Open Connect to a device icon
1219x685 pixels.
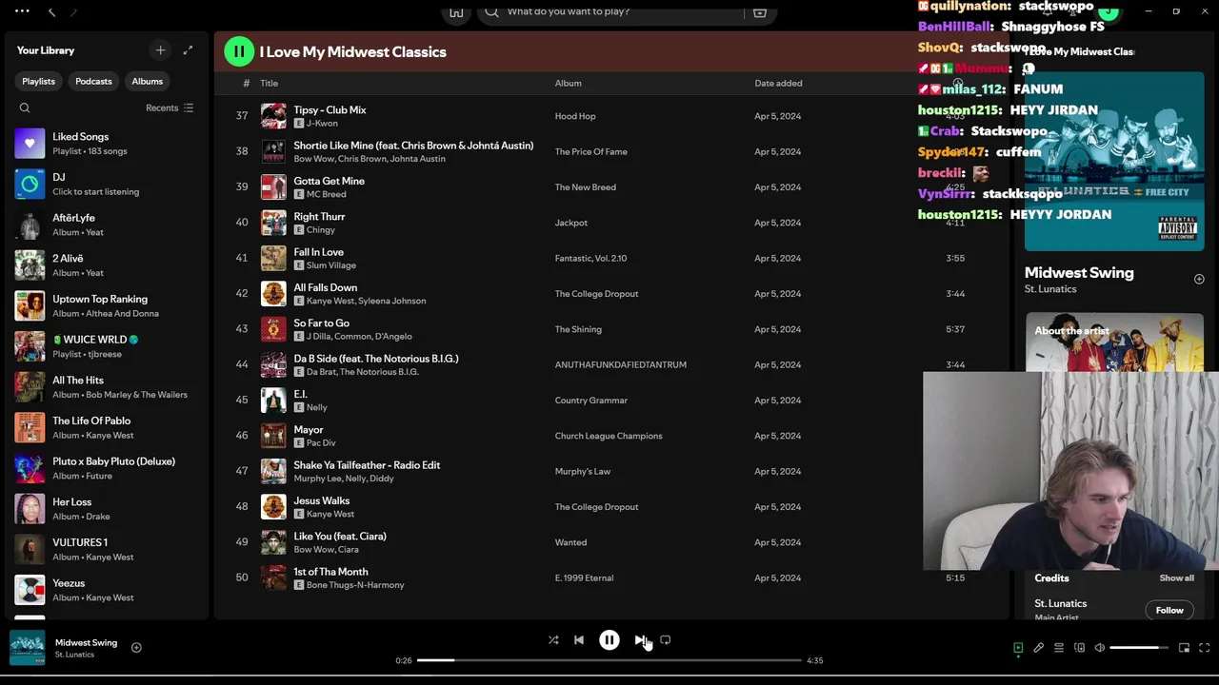coord(1080,648)
